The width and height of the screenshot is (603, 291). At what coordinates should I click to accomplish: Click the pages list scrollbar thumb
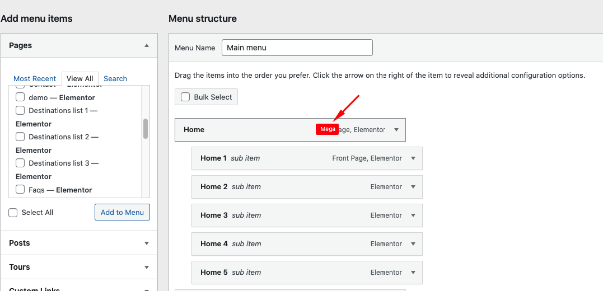coord(146,129)
